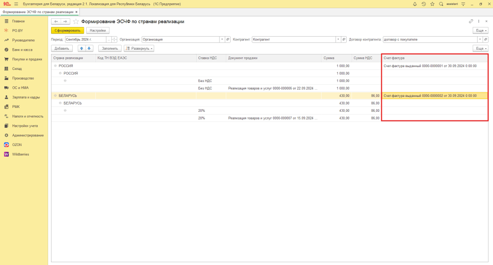
Task: Close the Формирование ЭСЧФ tab
Action: click(77, 12)
